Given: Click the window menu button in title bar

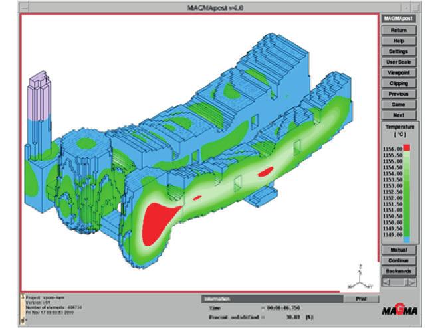Looking at the screenshot, I should (25, 7).
